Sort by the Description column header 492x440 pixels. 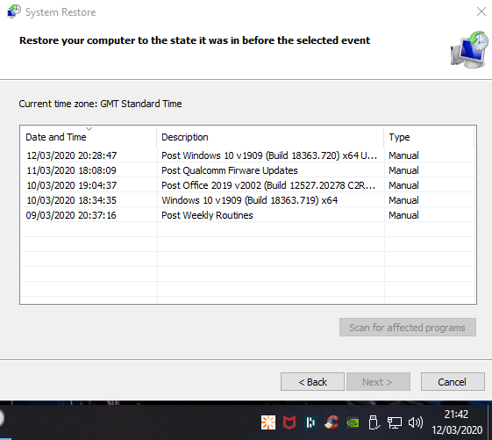pos(270,137)
